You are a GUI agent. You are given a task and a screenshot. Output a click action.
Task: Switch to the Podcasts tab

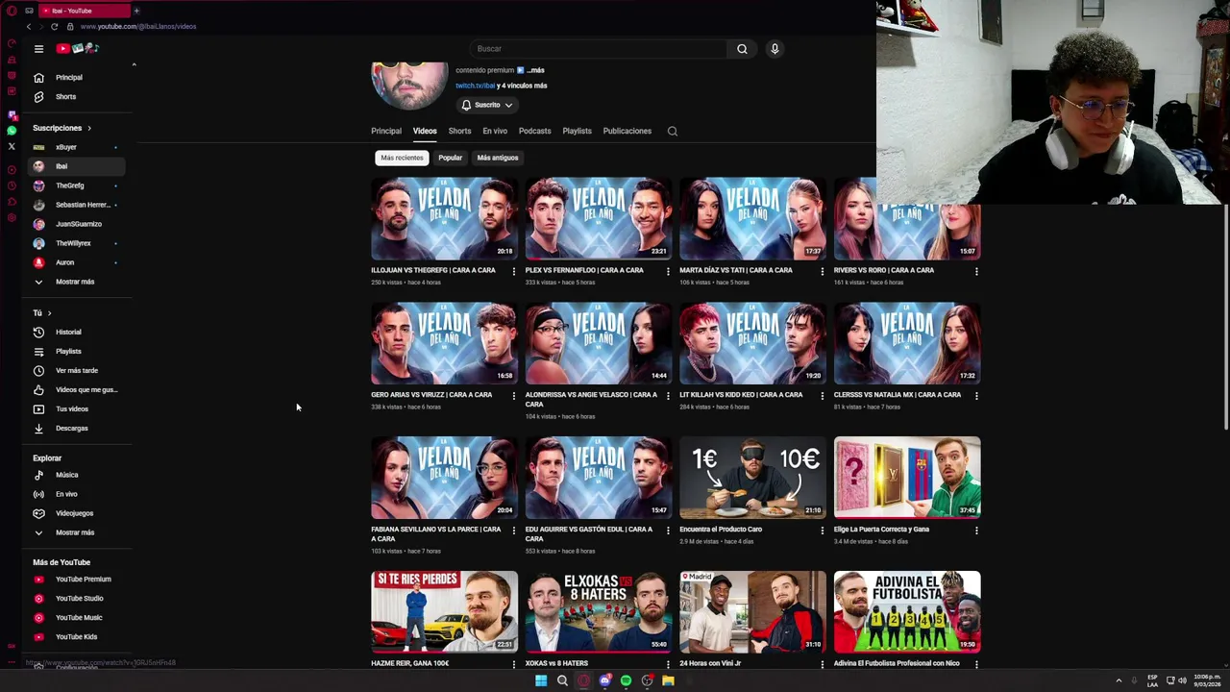coord(534,131)
